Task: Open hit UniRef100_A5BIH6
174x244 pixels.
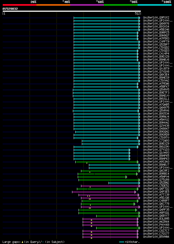Action: point(156,29)
